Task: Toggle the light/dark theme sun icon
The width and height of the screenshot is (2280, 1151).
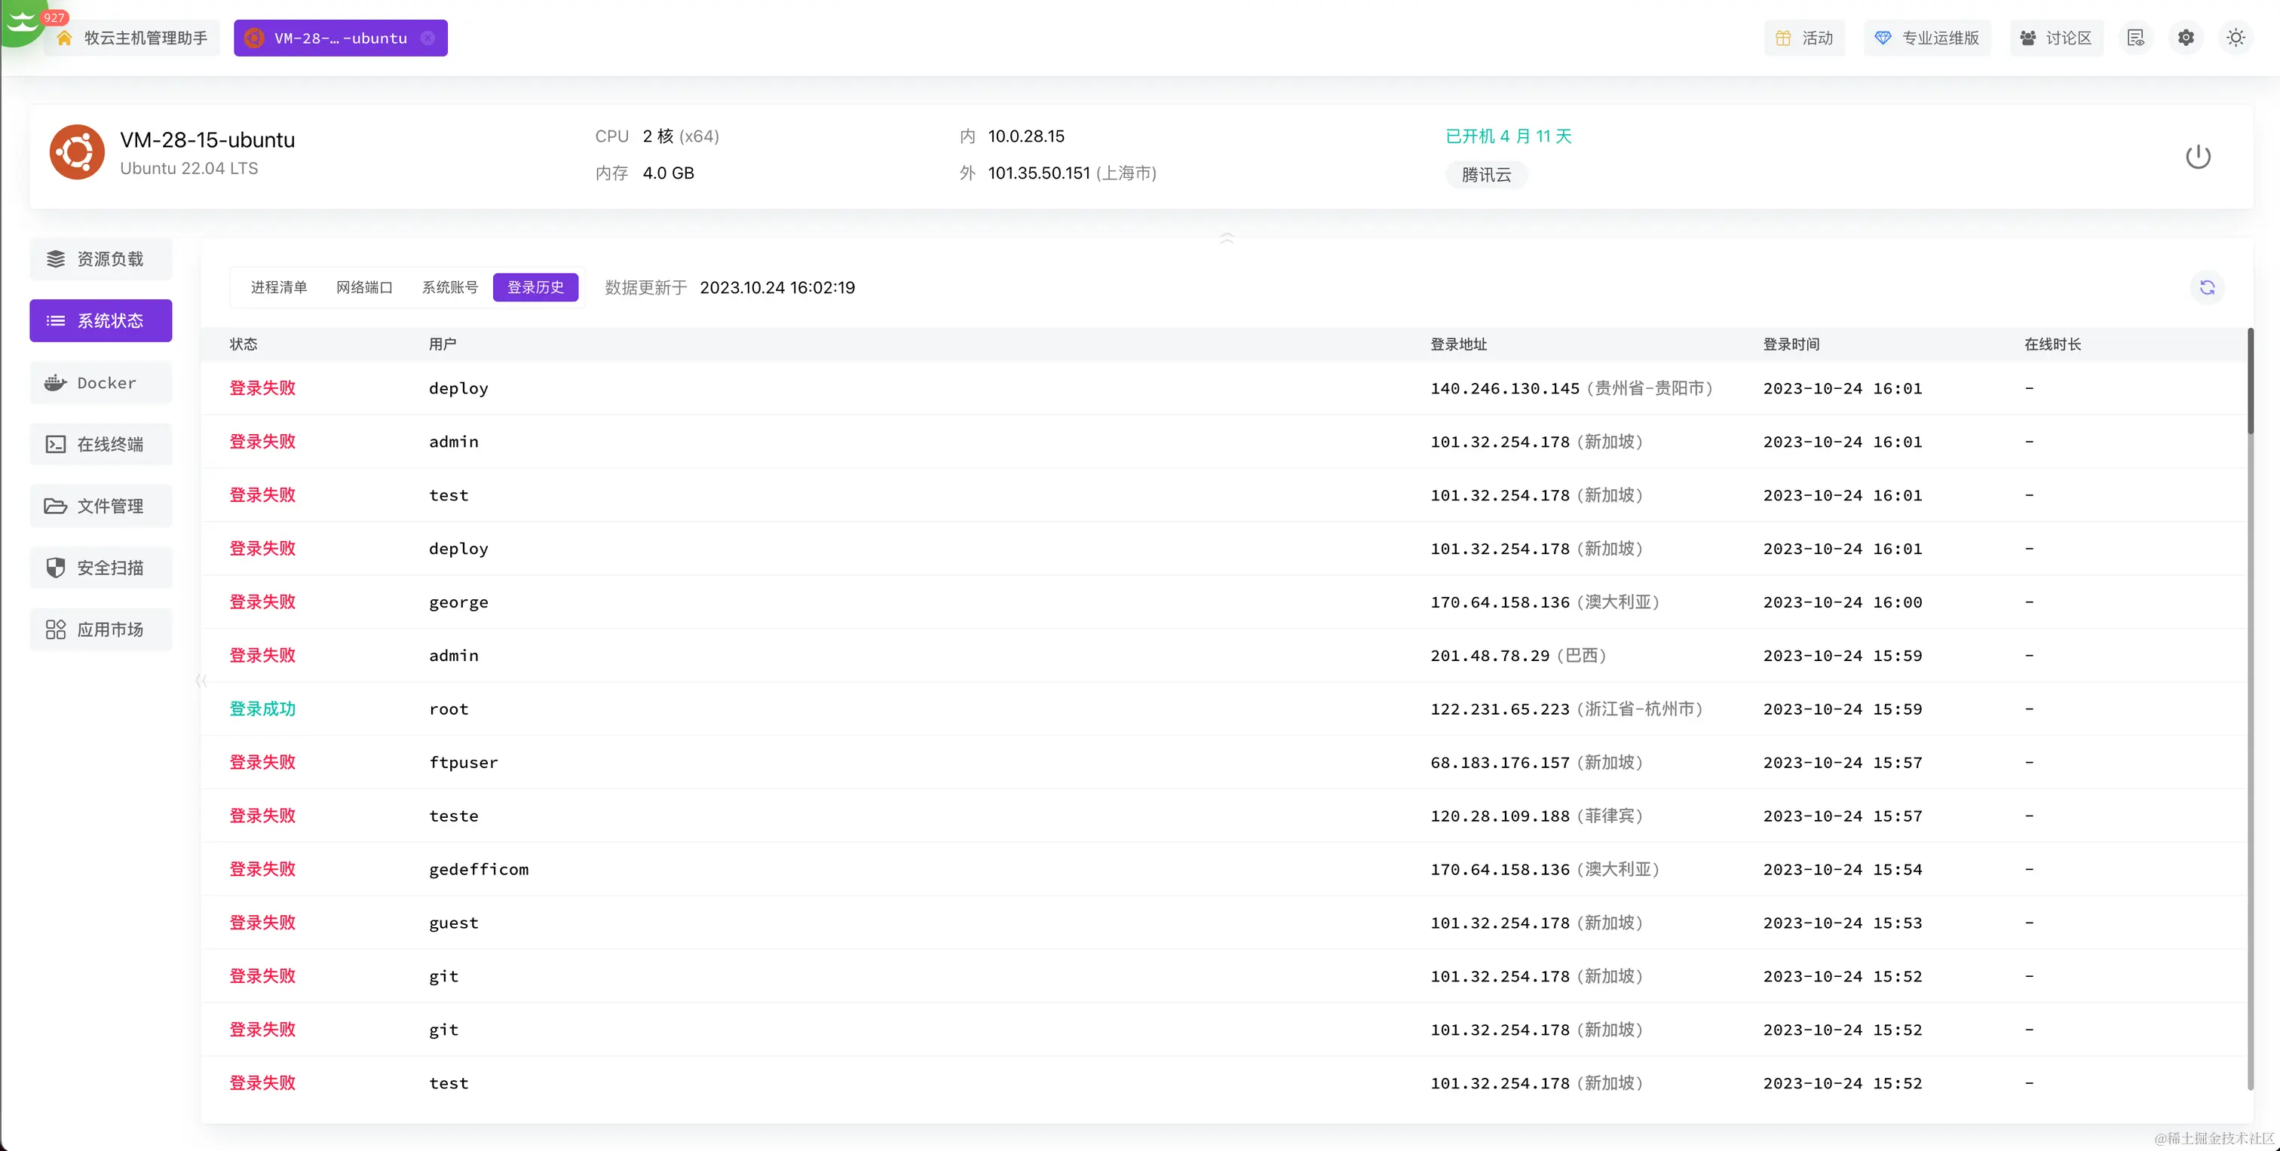Action: click(x=2235, y=38)
